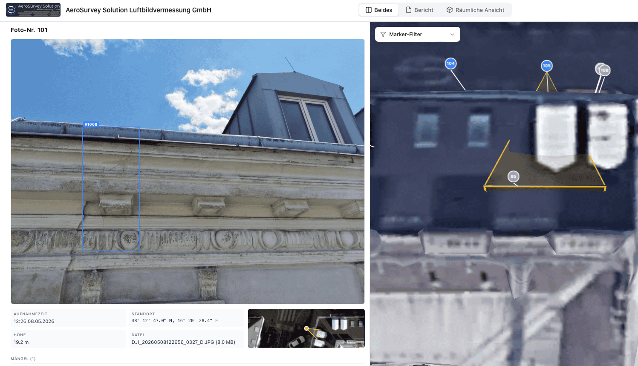This screenshot has height=366, width=638.
Task: Open the Räumliche Ansicht tab
Action: coord(475,10)
